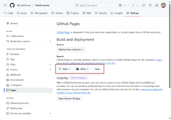Open pull requests icon in header
171x120 pixels.
tap(150, 5)
